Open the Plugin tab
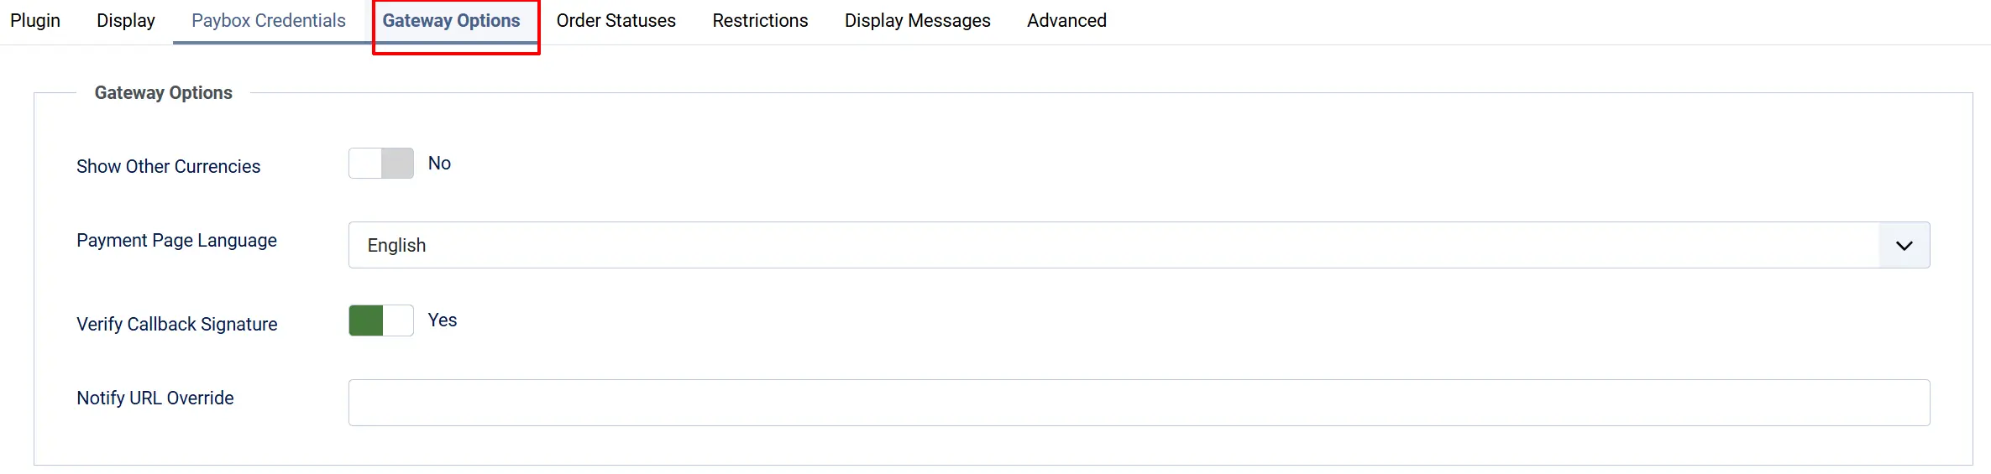This screenshot has width=1991, height=474. click(35, 21)
